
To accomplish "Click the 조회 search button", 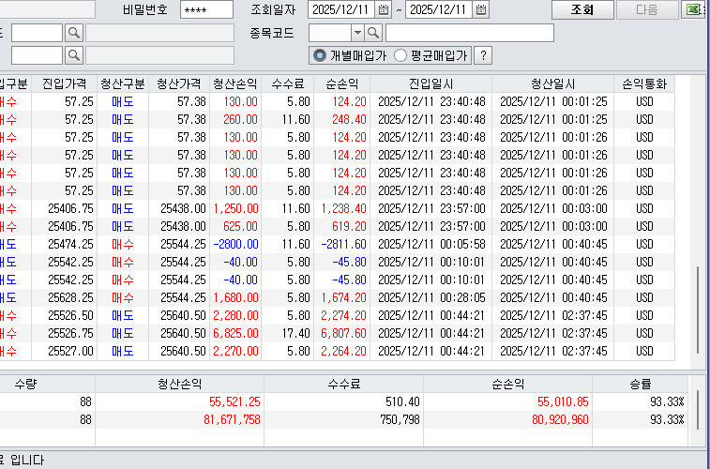I will [582, 10].
